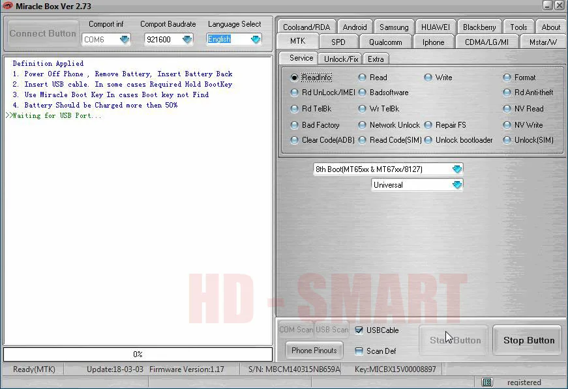Open the Comport inf COM6 dropdown
This screenshot has height=389, width=568.
point(125,39)
